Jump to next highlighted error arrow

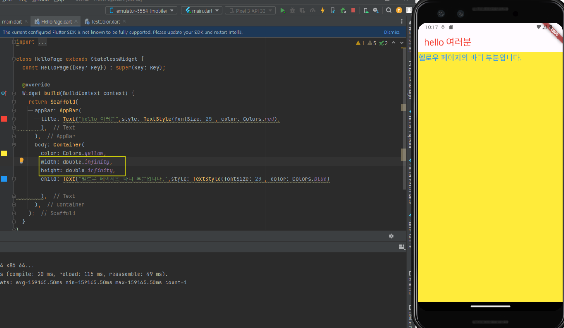coord(402,43)
